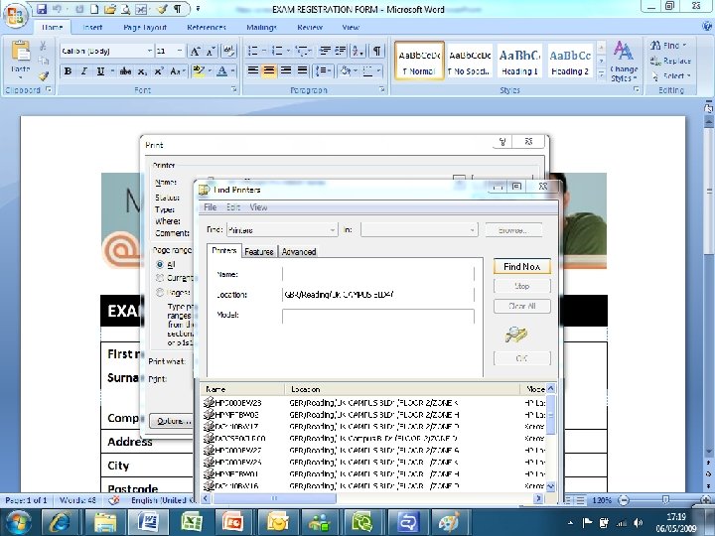
Task: Apply Underline formatting in ribbon
Action: (100, 71)
